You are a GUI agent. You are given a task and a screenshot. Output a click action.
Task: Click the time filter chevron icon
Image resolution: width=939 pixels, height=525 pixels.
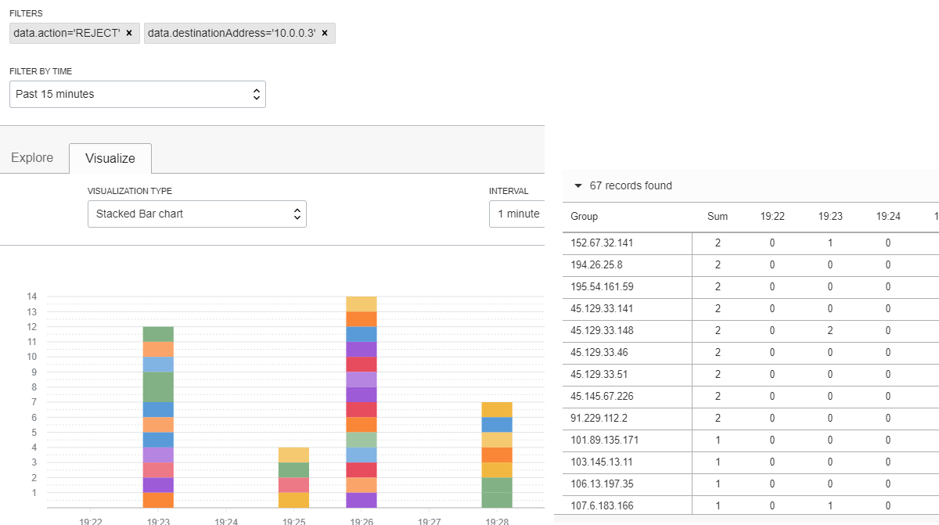point(256,94)
